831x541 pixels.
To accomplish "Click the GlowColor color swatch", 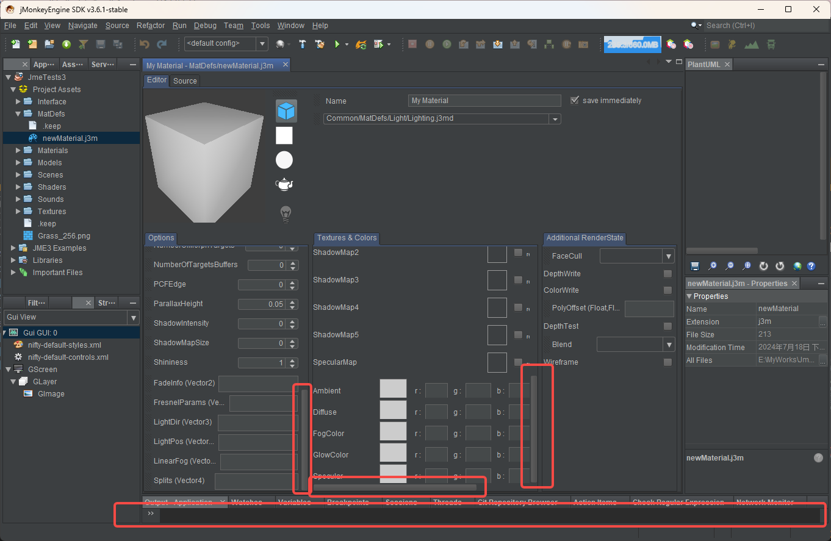I will pyautogui.click(x=393, y=453).
